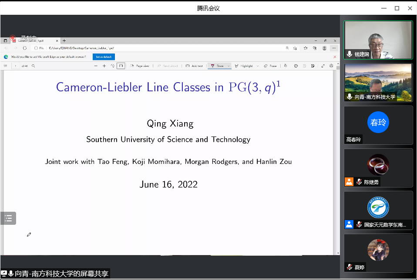This screenshot has width=417, height=280.
Task: Select the Draw tool in PDF toolbar
Action: (217, 66)
